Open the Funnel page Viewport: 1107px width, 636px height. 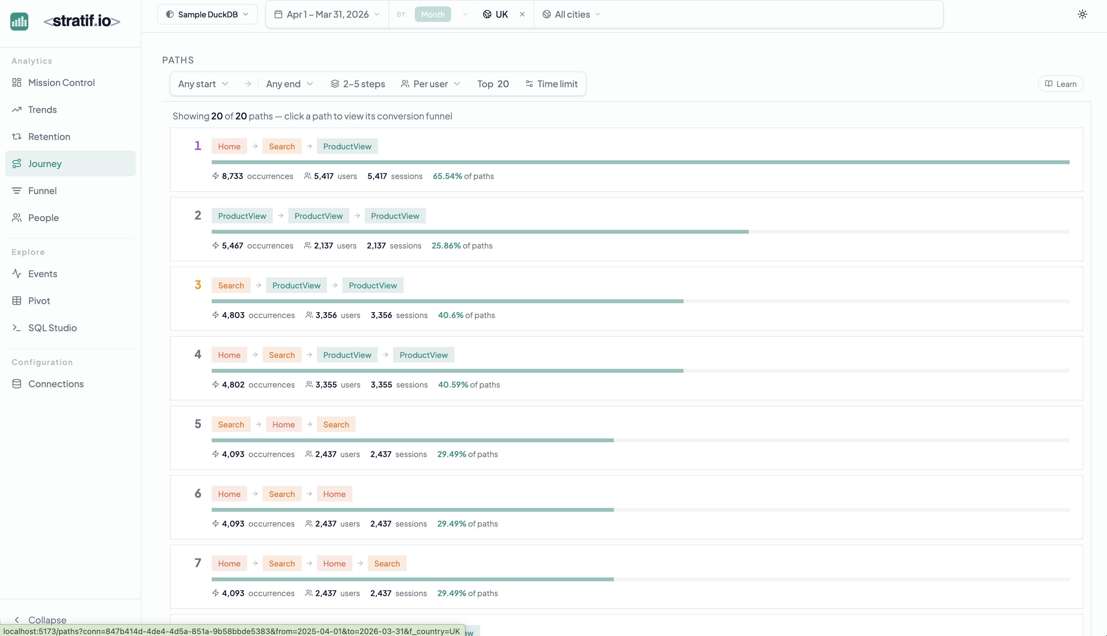tap(70, 191)
